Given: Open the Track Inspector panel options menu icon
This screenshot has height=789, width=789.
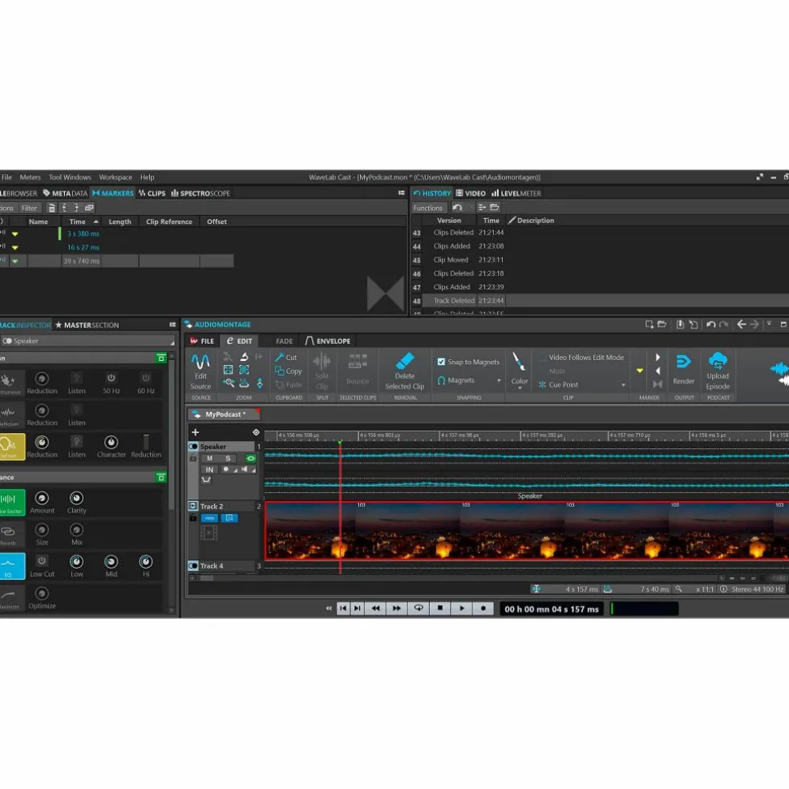Looking at the screenshot, I should (172, 325).
